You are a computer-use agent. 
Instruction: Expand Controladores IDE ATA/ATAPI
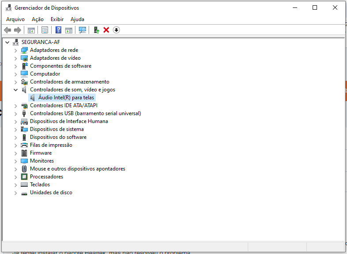click(x=15, y=106)
